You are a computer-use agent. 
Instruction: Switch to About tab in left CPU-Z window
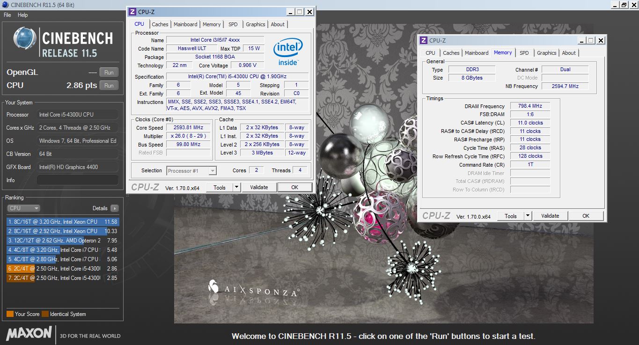click(x=278, y=24)
